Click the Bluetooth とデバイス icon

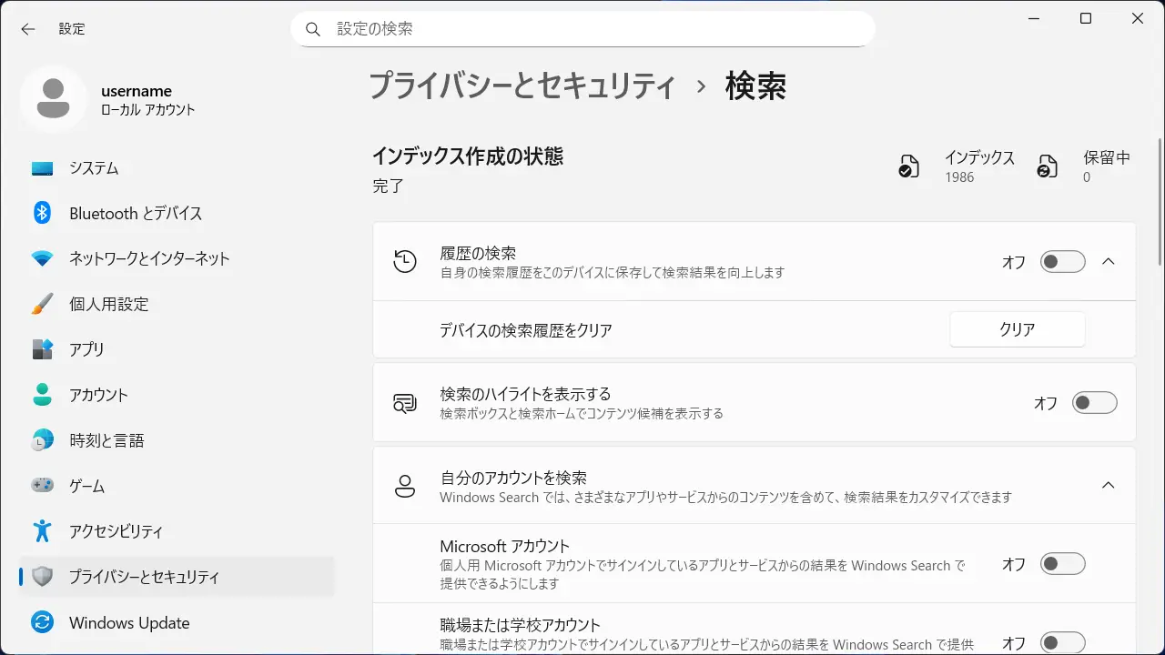click(x=42, y=213)
